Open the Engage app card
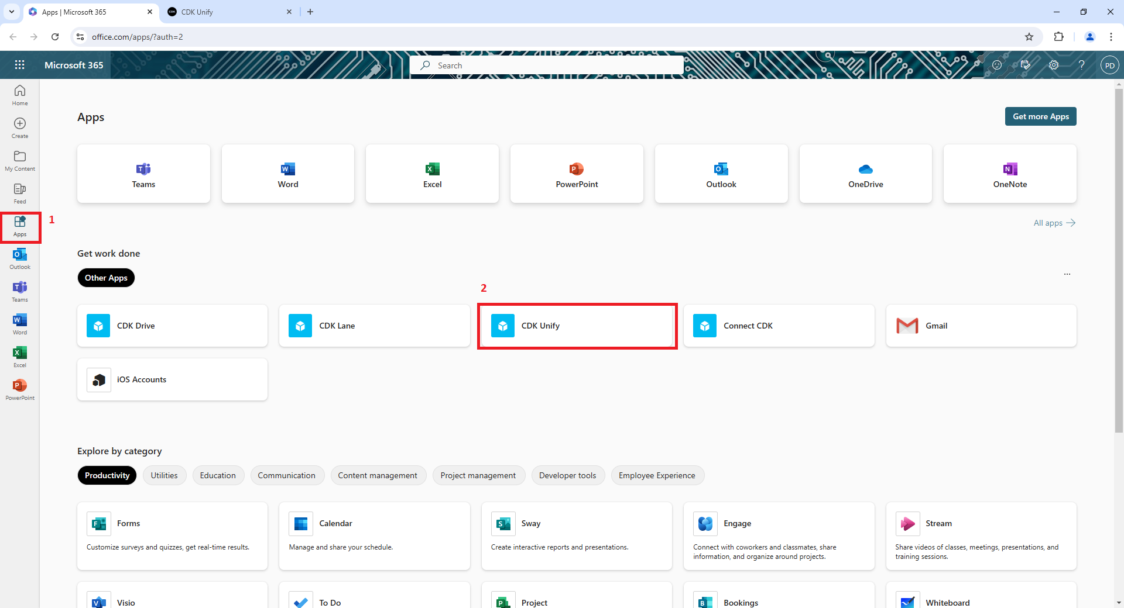Image resolution: width=1124 pixels, height=608 pixels. [x=779, y=536]
